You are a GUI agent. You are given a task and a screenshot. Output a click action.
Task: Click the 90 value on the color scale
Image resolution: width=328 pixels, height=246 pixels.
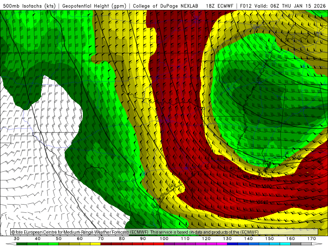coord(143,239)
